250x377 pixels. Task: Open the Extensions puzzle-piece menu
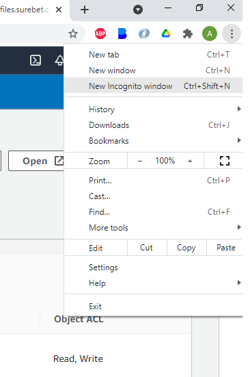(x=188, y=34)
